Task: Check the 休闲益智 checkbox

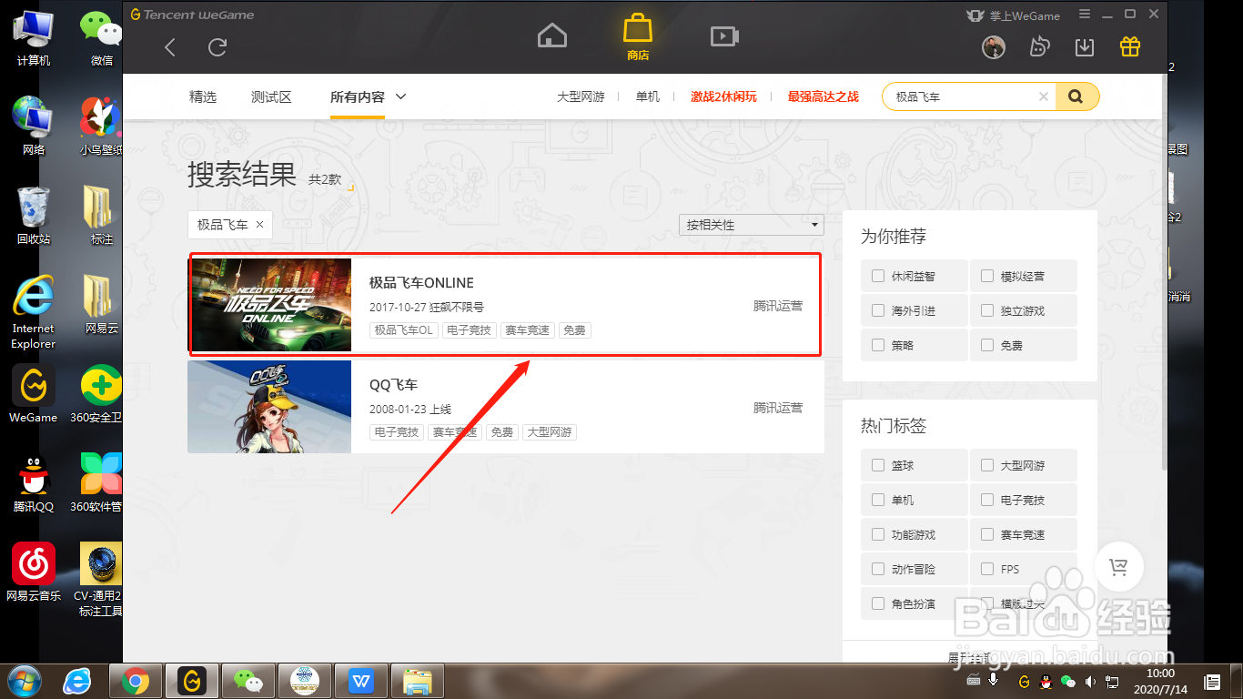Action: pyautogui.click(x=878, y=276)
